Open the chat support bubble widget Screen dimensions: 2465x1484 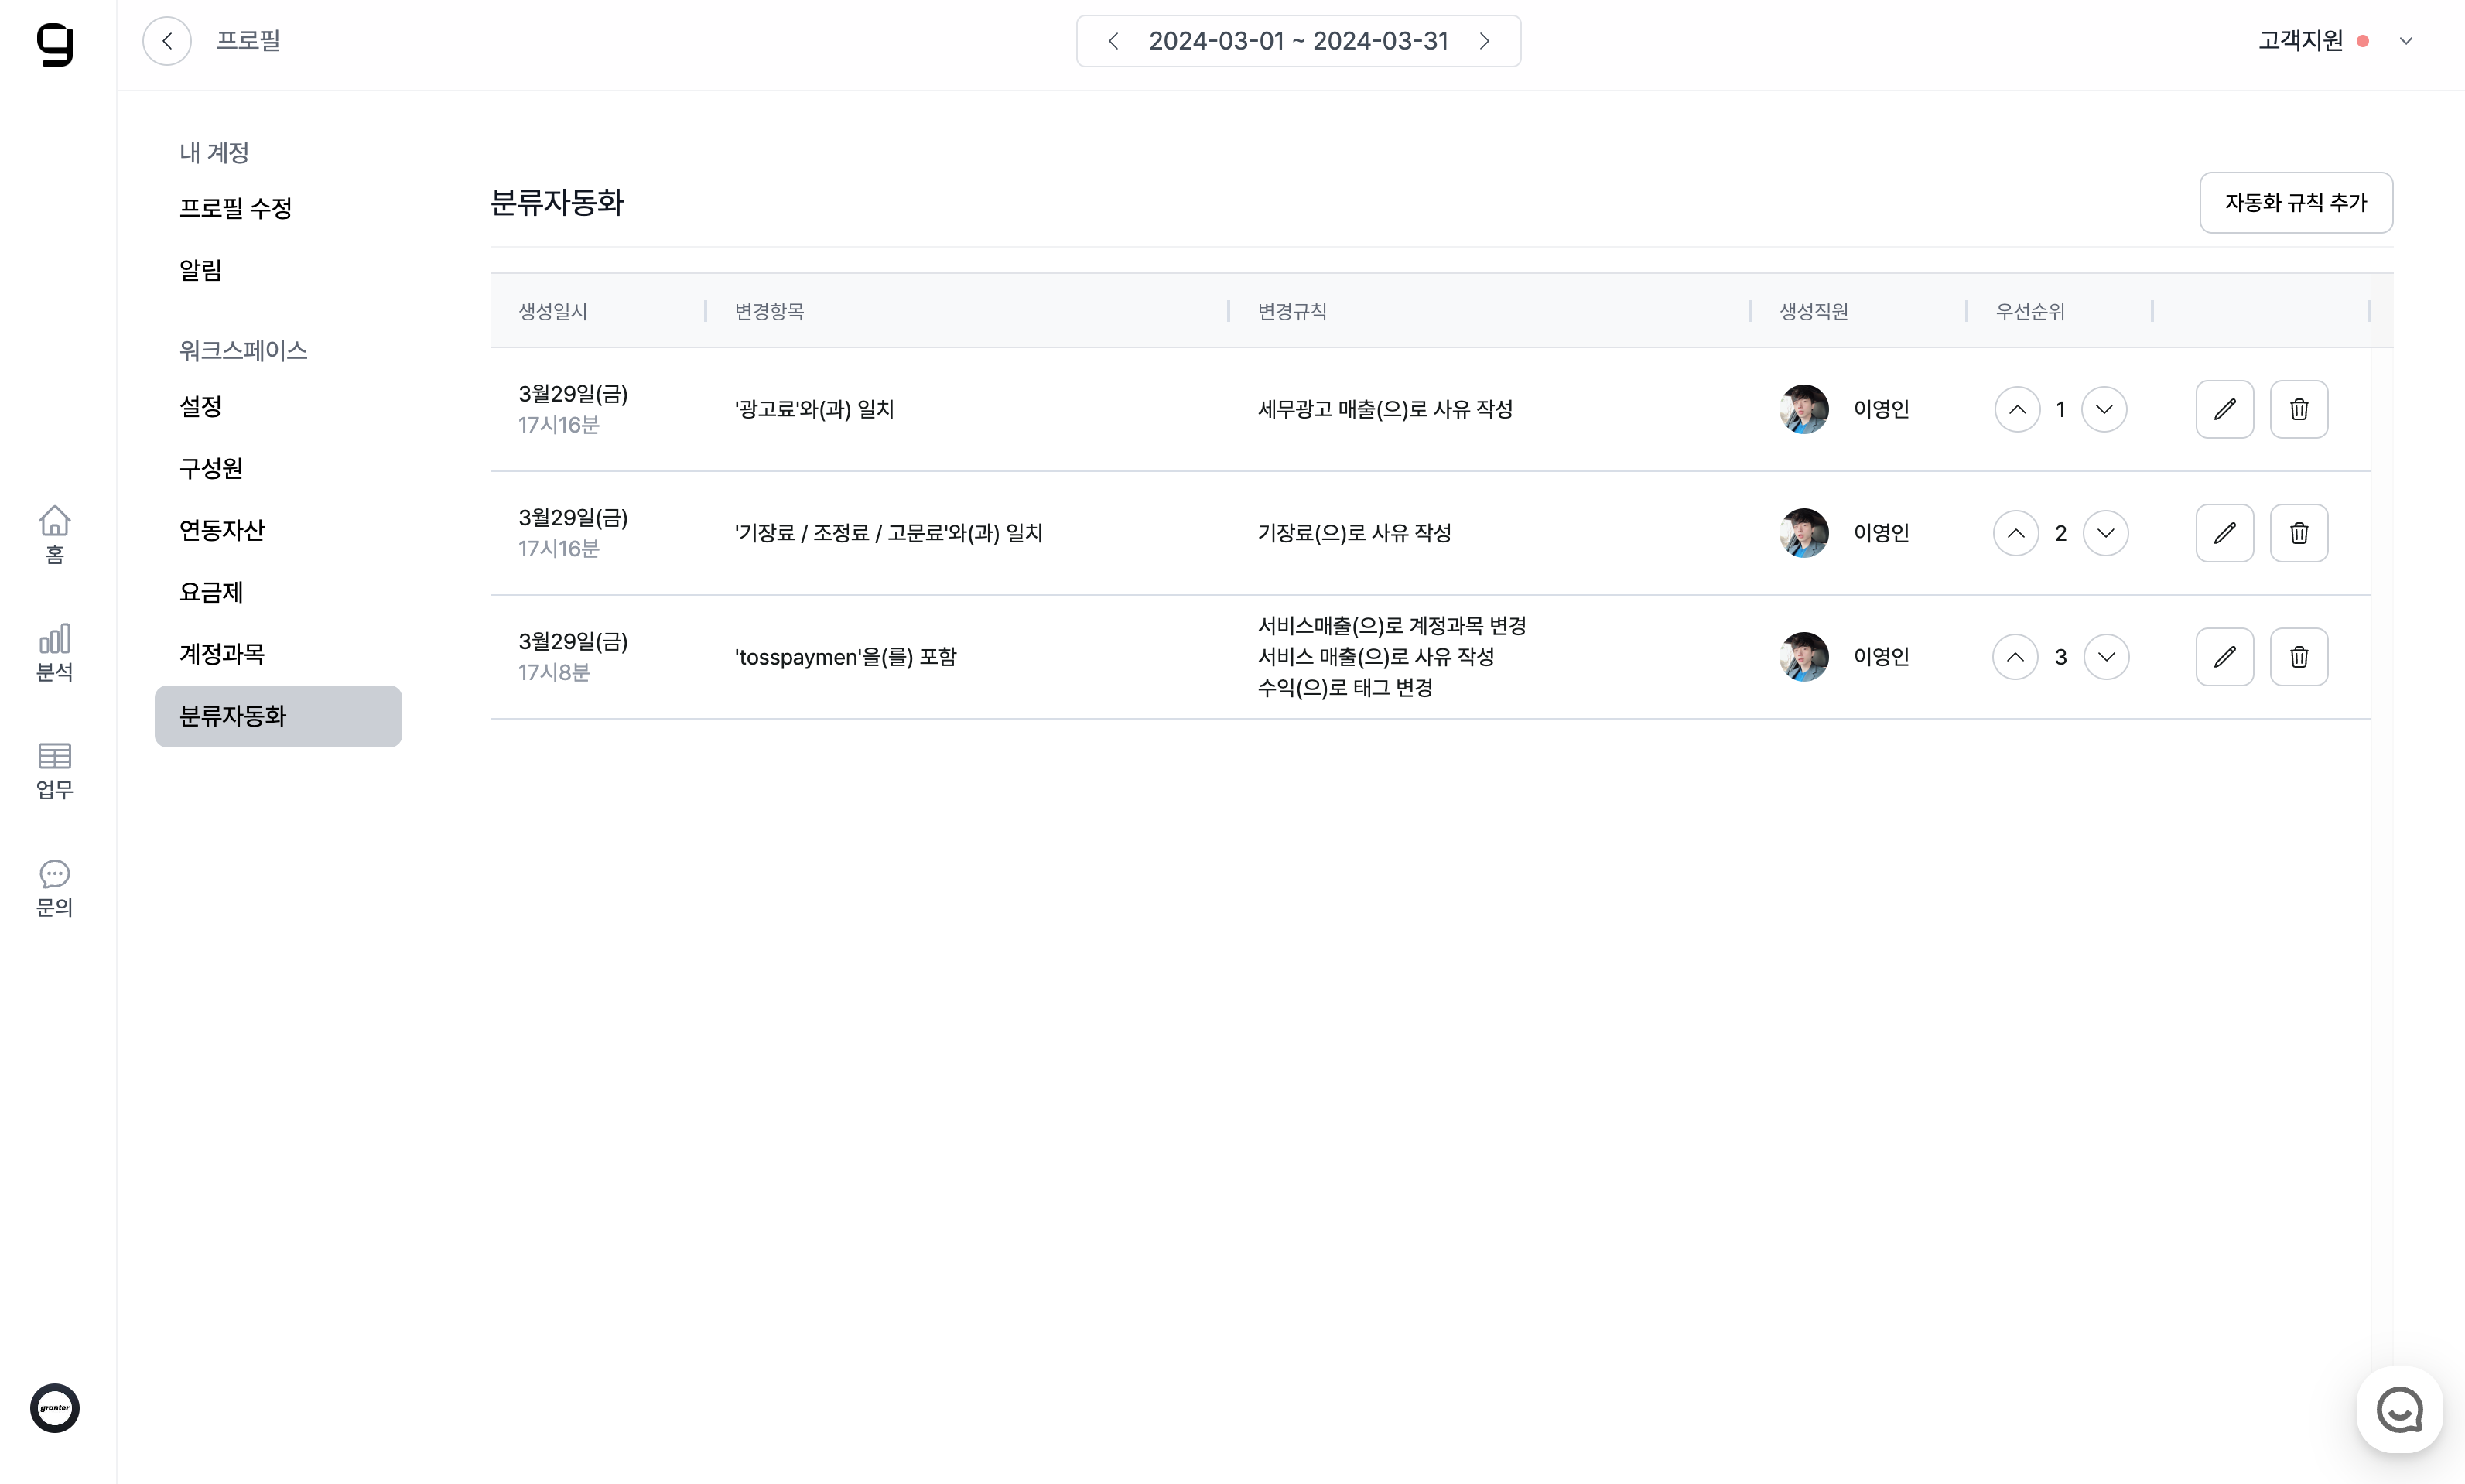click(x=2399, y=1410)
